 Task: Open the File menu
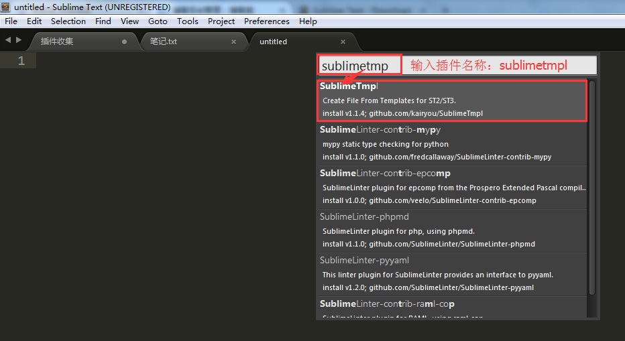11,21
